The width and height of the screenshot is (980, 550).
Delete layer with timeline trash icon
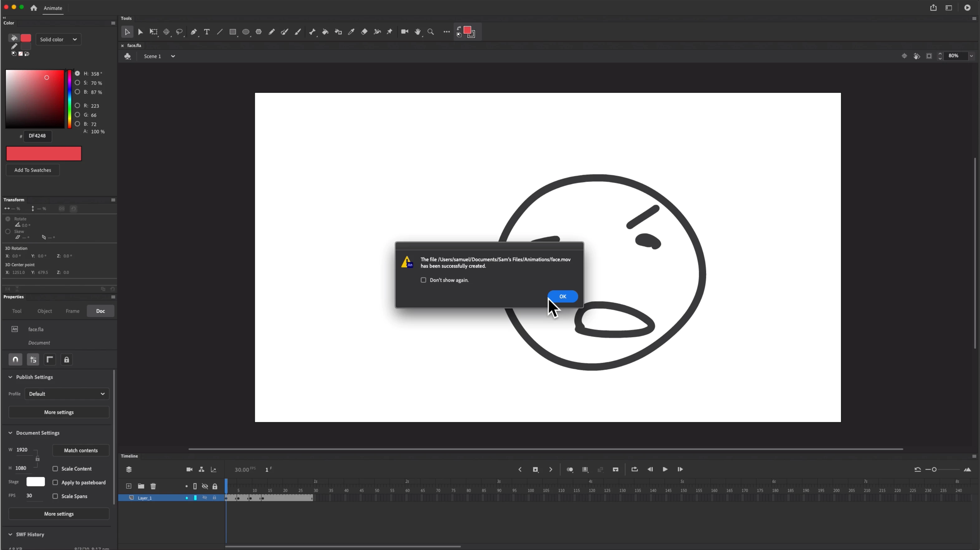[153, 486]
